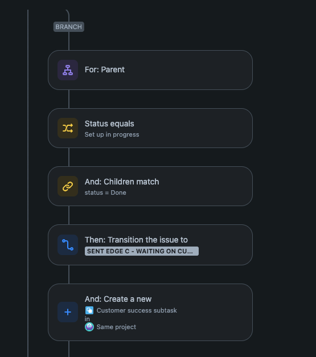Click the Customer success subtask type icon
The height and width of the screenshot is (357, 316).
pos(89,310)
